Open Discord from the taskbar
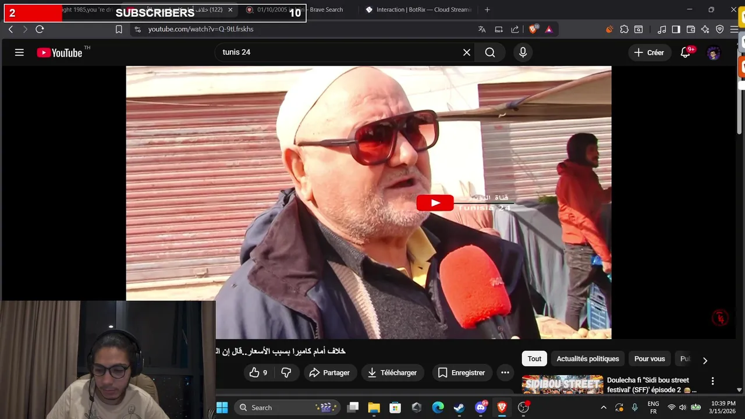This screenshot has width=745, height=419. tap(481, 407)
